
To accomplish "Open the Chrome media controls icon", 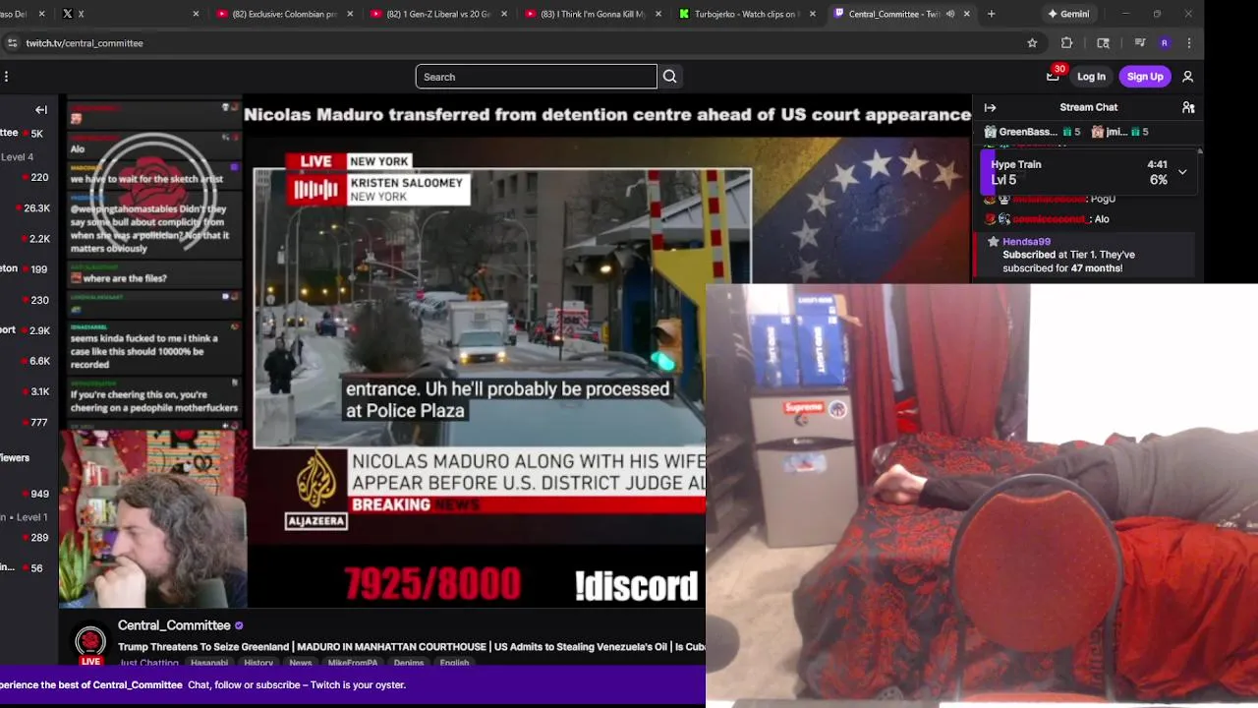I will pos(1140,43).
